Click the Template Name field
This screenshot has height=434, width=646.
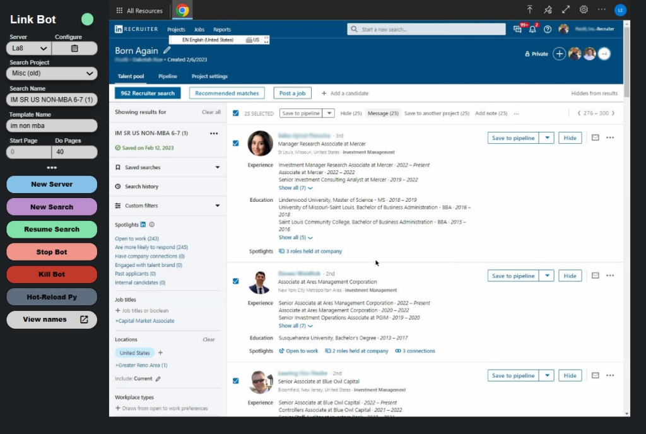(52, 126)
